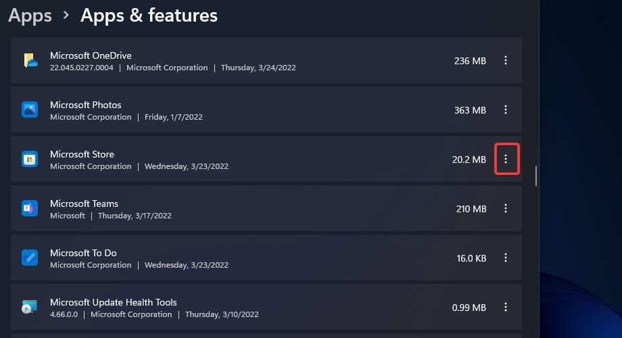Select the Microsoft Store name
Viewport: 622px width, 338px height.
tap(82, 154)
